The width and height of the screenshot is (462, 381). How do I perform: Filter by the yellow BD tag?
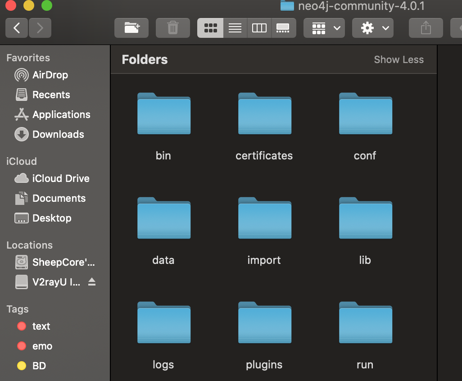pyautogui.click(x=32, y=366)
